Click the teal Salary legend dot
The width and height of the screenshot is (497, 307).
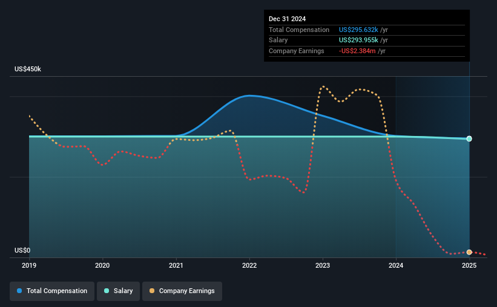[107, 291]
